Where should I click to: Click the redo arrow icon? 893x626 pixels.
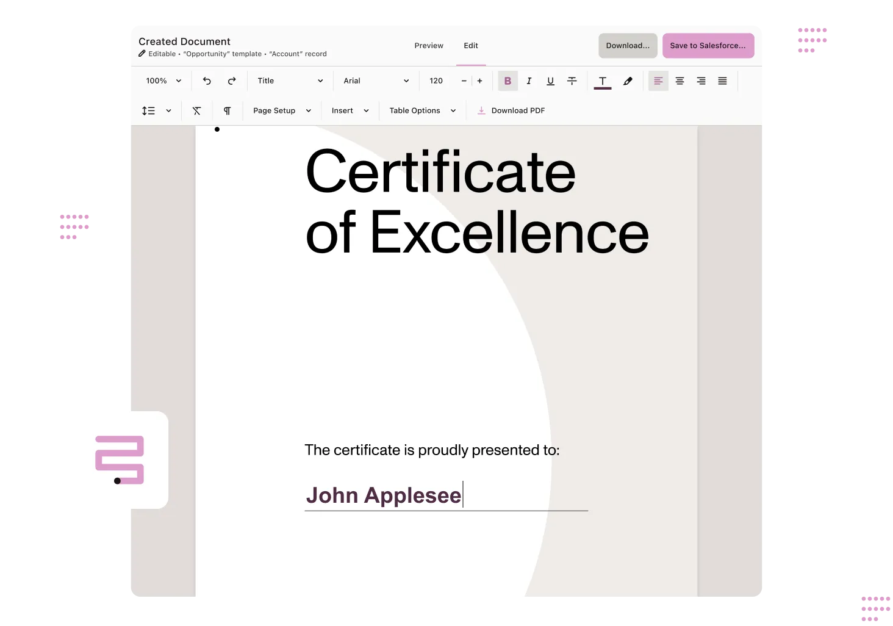coord(232,81)
